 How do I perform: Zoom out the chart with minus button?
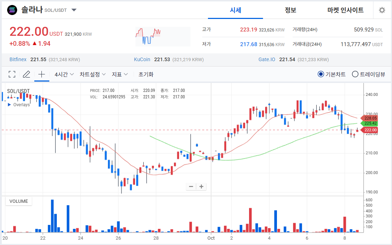[x=191, y=186]
